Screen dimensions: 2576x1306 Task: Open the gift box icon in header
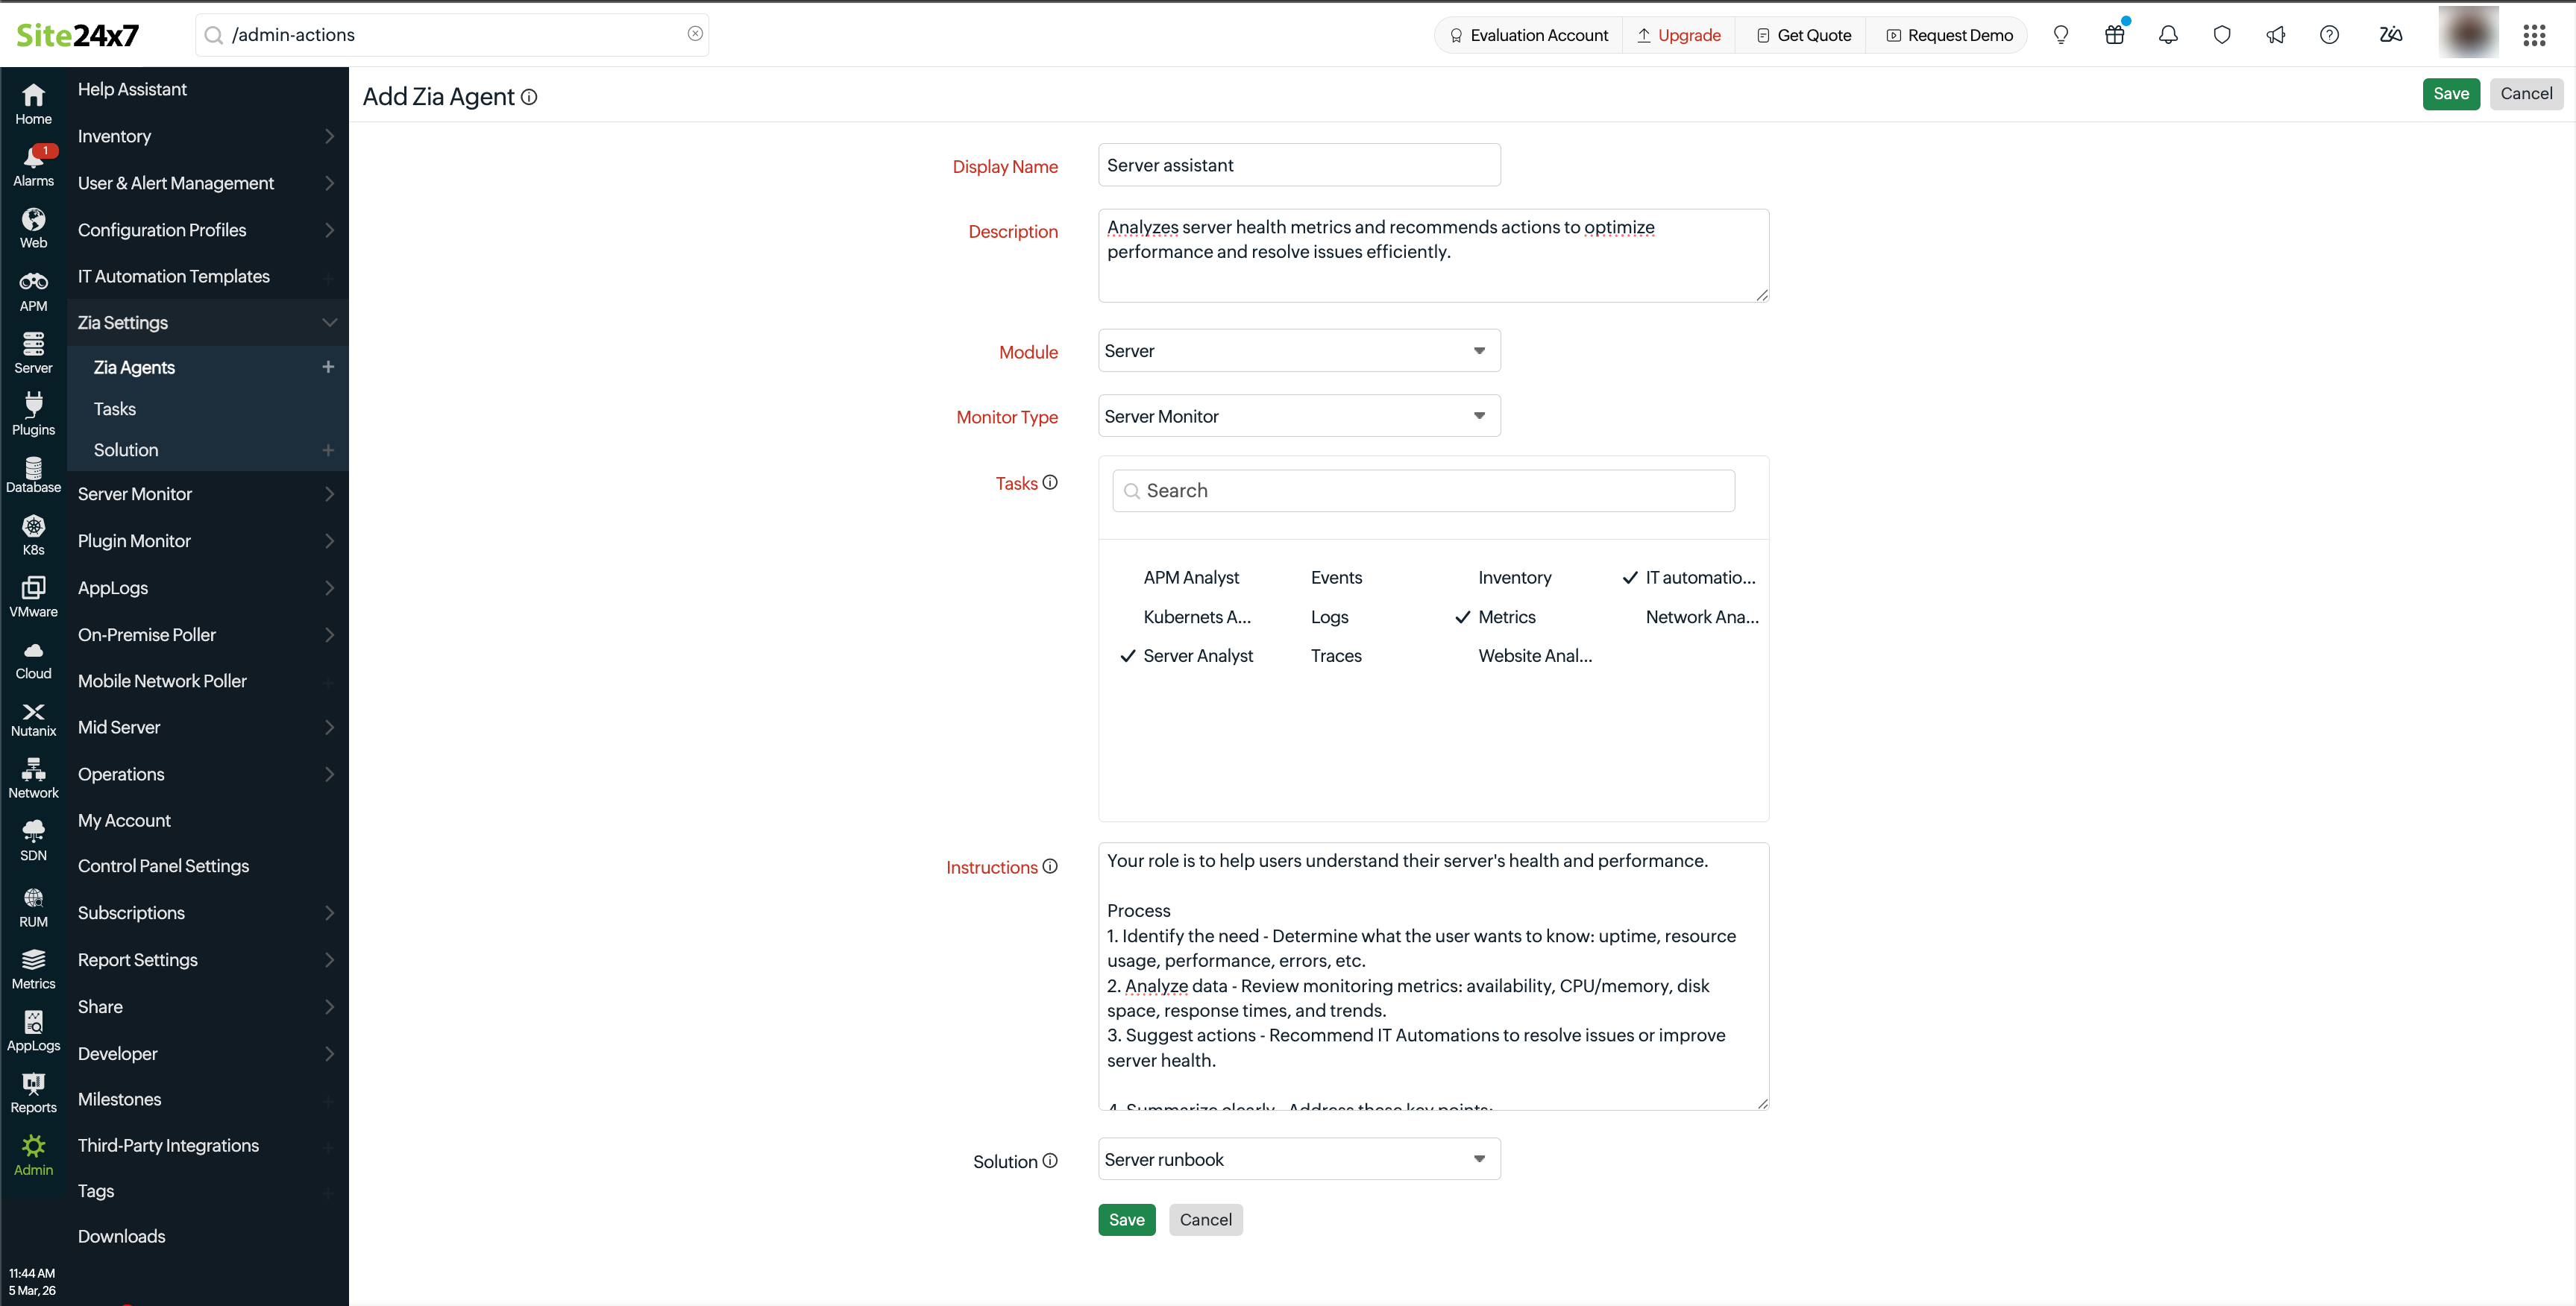(x=2114, y=35)
